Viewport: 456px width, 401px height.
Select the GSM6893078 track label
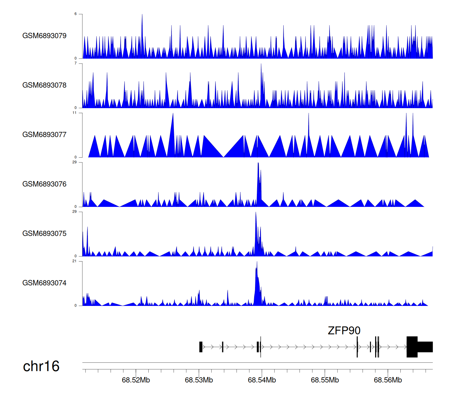coord(44,85)
